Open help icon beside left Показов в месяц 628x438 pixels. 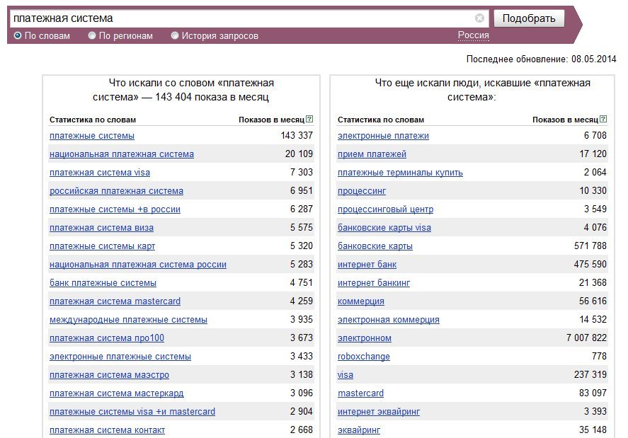(309, 119)
